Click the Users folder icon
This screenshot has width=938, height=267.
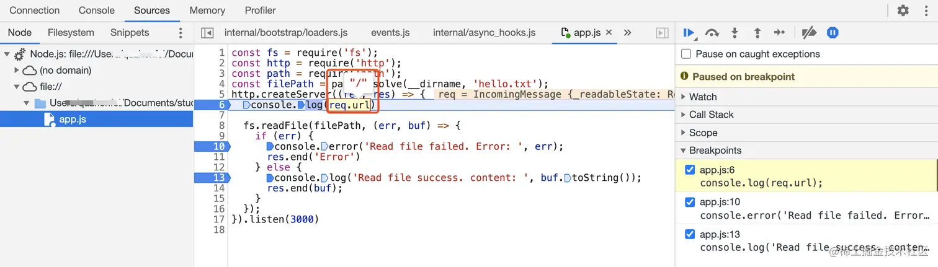pyautogui.click(x=40, y=103)
